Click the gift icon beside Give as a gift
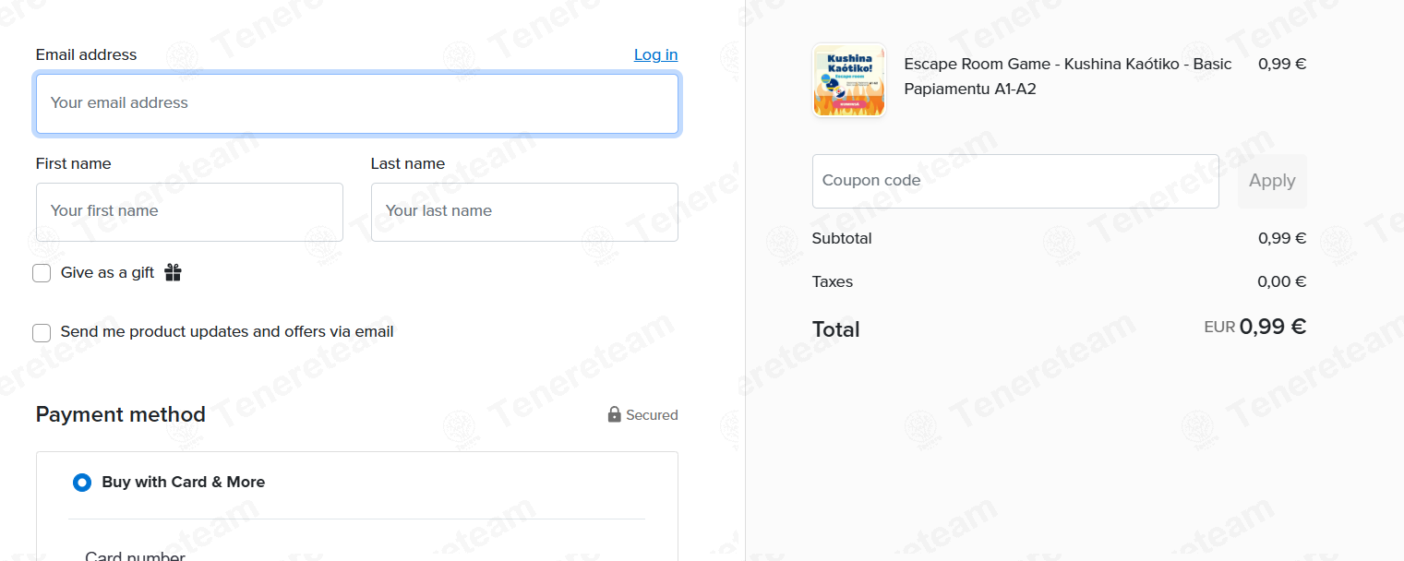This screenshot has height=561, width=1404. point(173,272)
